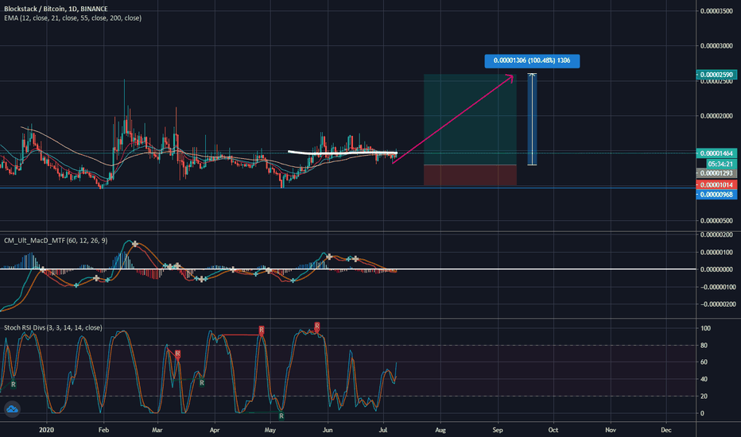Click the 0.00000500 price axis value
The image size is (741, 437).
[x=716, y=221]
